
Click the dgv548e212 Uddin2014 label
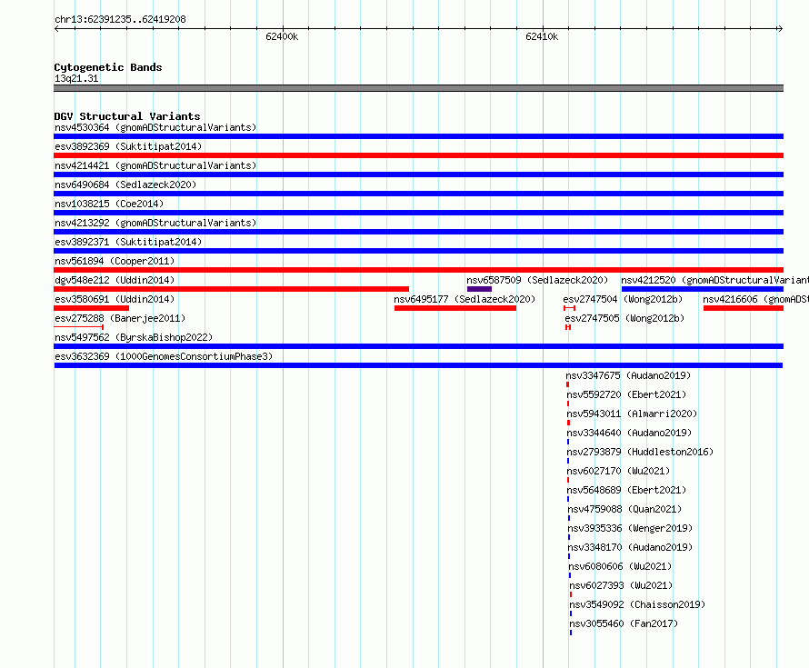tap(115, 280)
